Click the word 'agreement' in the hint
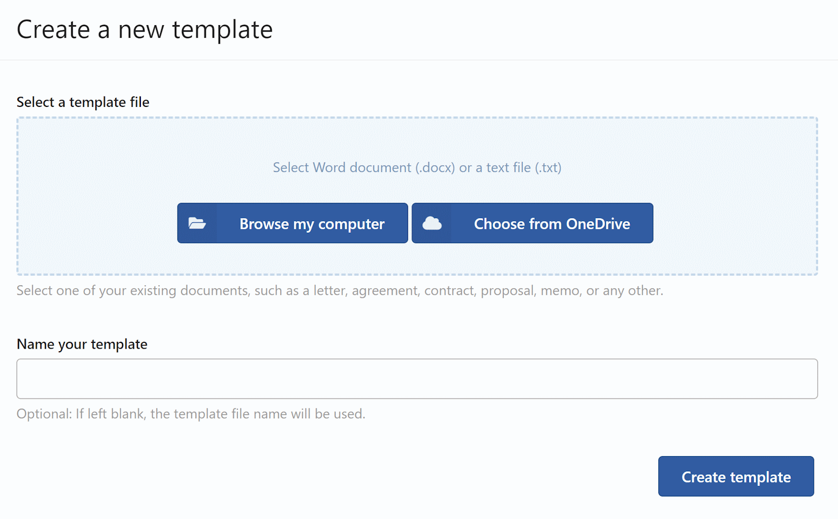 [385, 291]
